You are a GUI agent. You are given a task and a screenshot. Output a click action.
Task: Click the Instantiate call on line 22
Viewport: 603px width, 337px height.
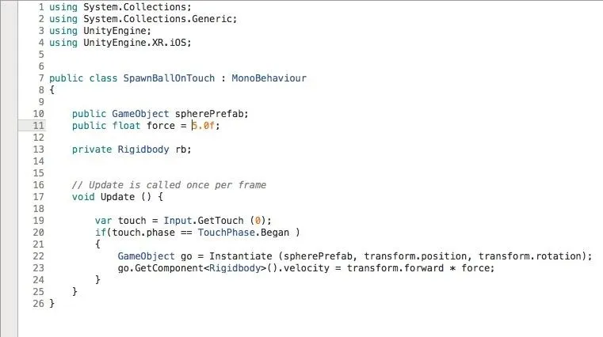[240, 256]
